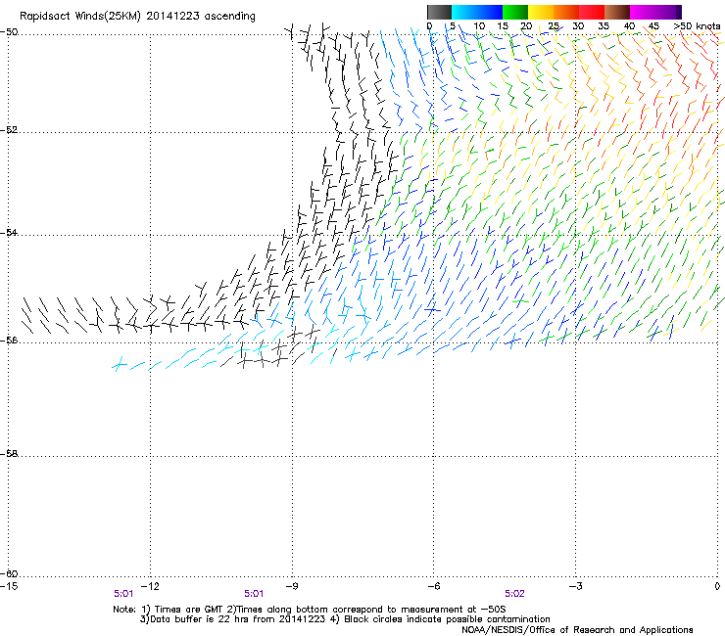The height and width of the screenshot is (636, 725).
Task: Click the -15 longitude axis label
Action: point(9,586)
